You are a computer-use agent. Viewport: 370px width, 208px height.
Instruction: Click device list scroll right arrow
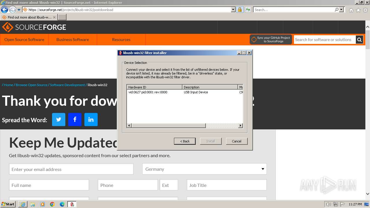(240, 125)
